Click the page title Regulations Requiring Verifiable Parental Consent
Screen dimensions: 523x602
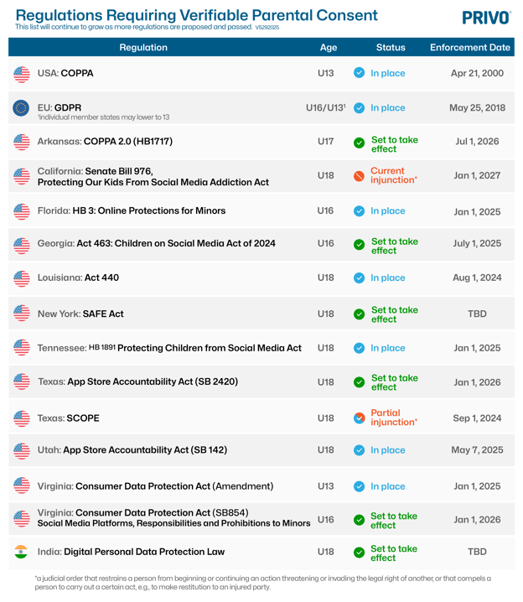click(x=196, y=15)
